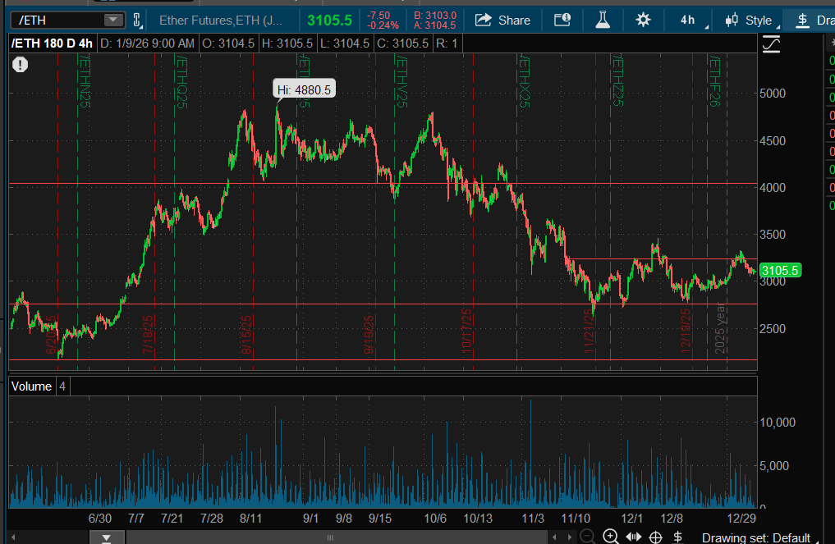
Task: Click the -7.50 -0.24% change value
Action: coord(383,21)
